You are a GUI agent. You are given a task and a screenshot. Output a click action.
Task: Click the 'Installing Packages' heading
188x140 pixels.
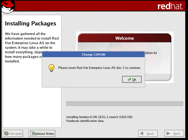click(31, 24)
